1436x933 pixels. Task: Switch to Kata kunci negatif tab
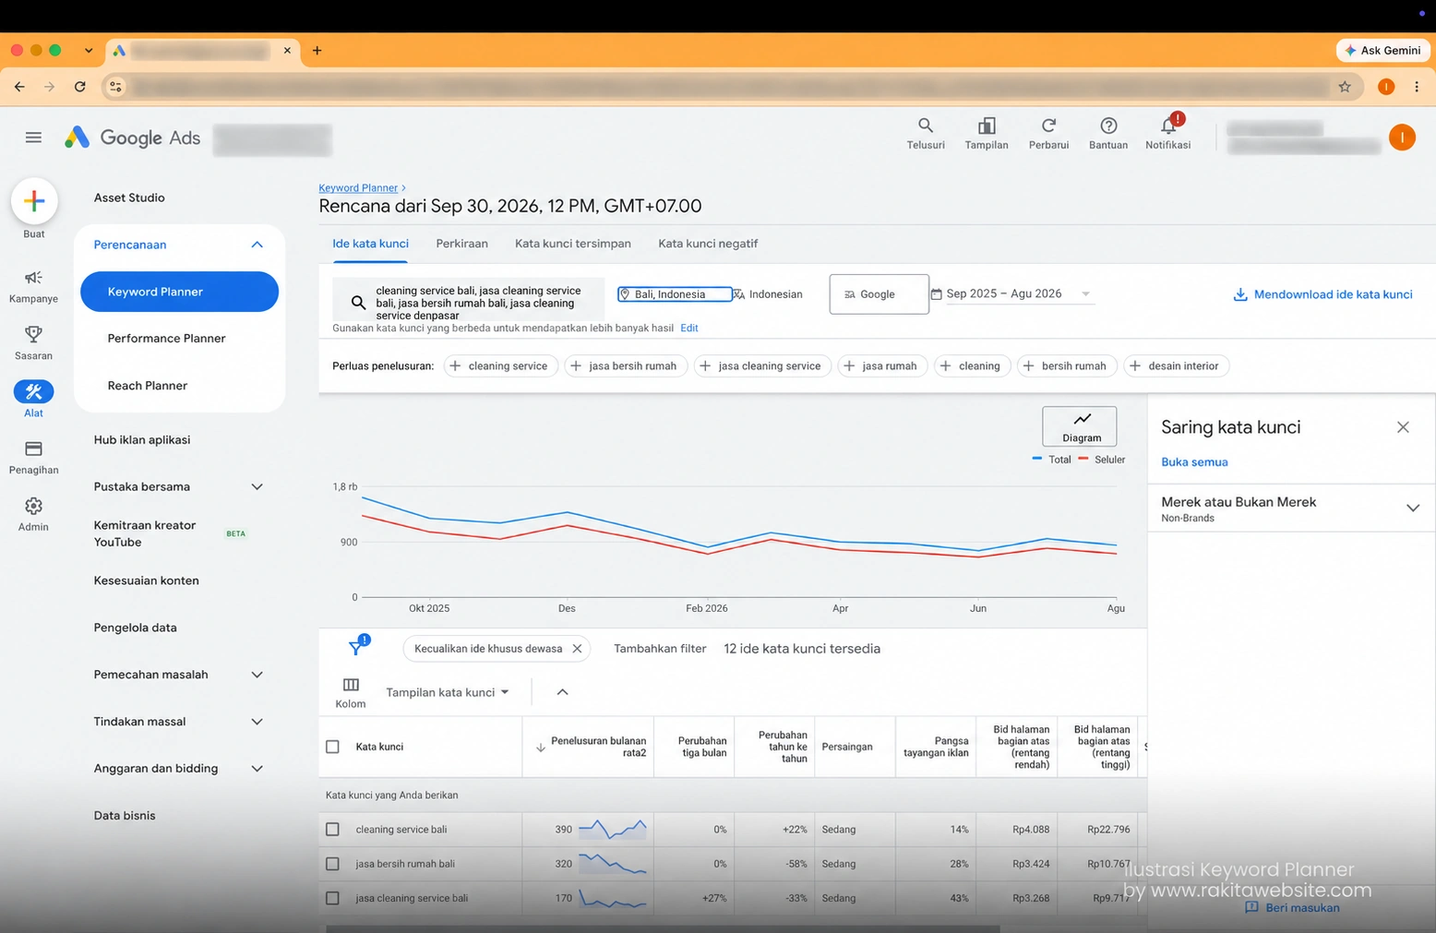[x=708, y=244]
